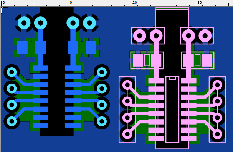Select the top-left pink via on right board
Image resolution: width=233 pixels, height=152 pixels.
(x=140, y=36)
